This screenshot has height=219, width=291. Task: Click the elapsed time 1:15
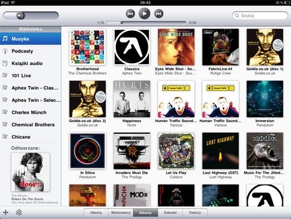[100, 23]
